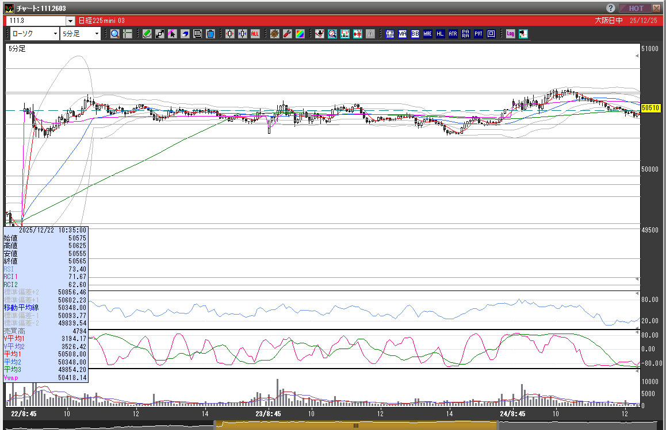
Task: Open the wrench settings icon
Action: (x=287, y=34)
